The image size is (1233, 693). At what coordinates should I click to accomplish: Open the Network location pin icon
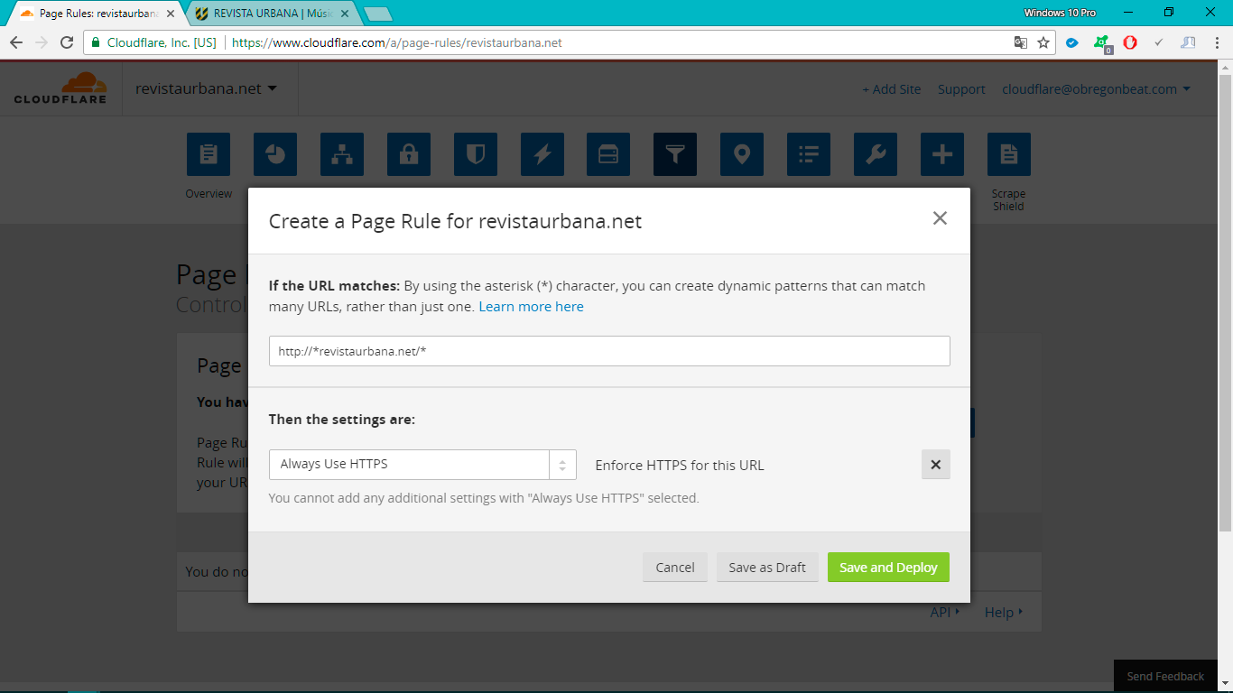[742, 154]
